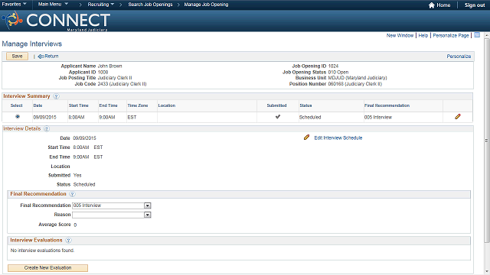Click Create New Evaluation button
The width and height of the screenshot is (490, 275).
(x=47, y=268)
